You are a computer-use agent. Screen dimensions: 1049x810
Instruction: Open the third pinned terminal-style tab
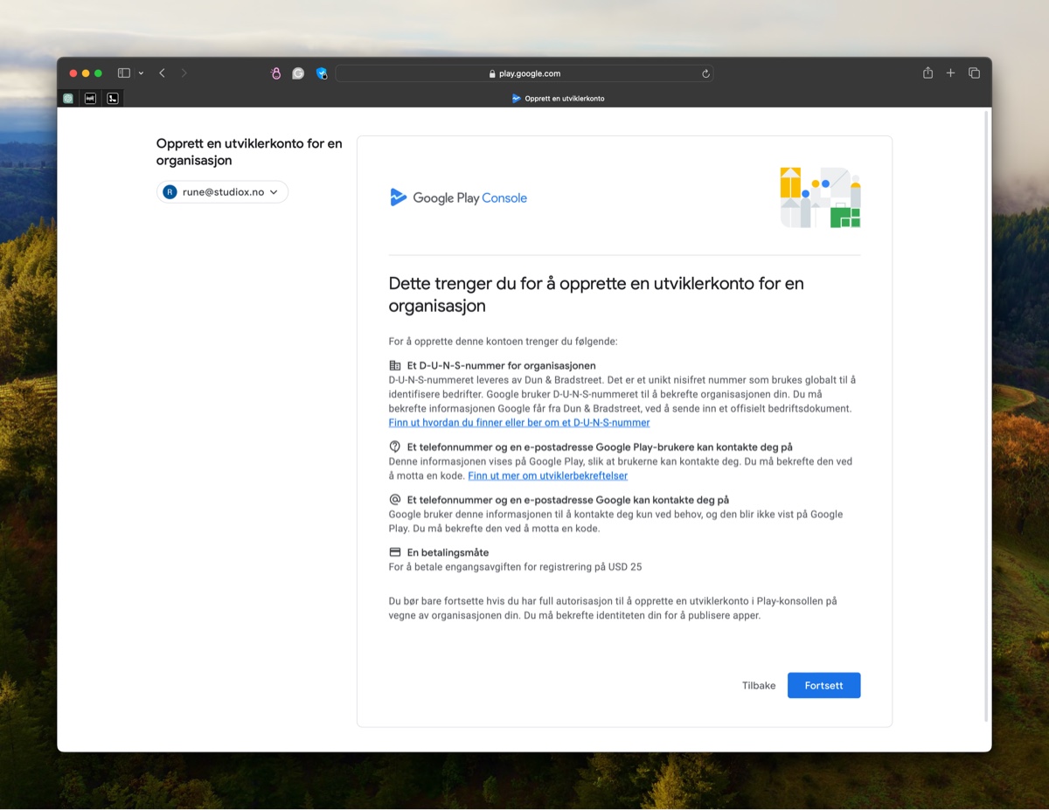click(x=113, y=99)
